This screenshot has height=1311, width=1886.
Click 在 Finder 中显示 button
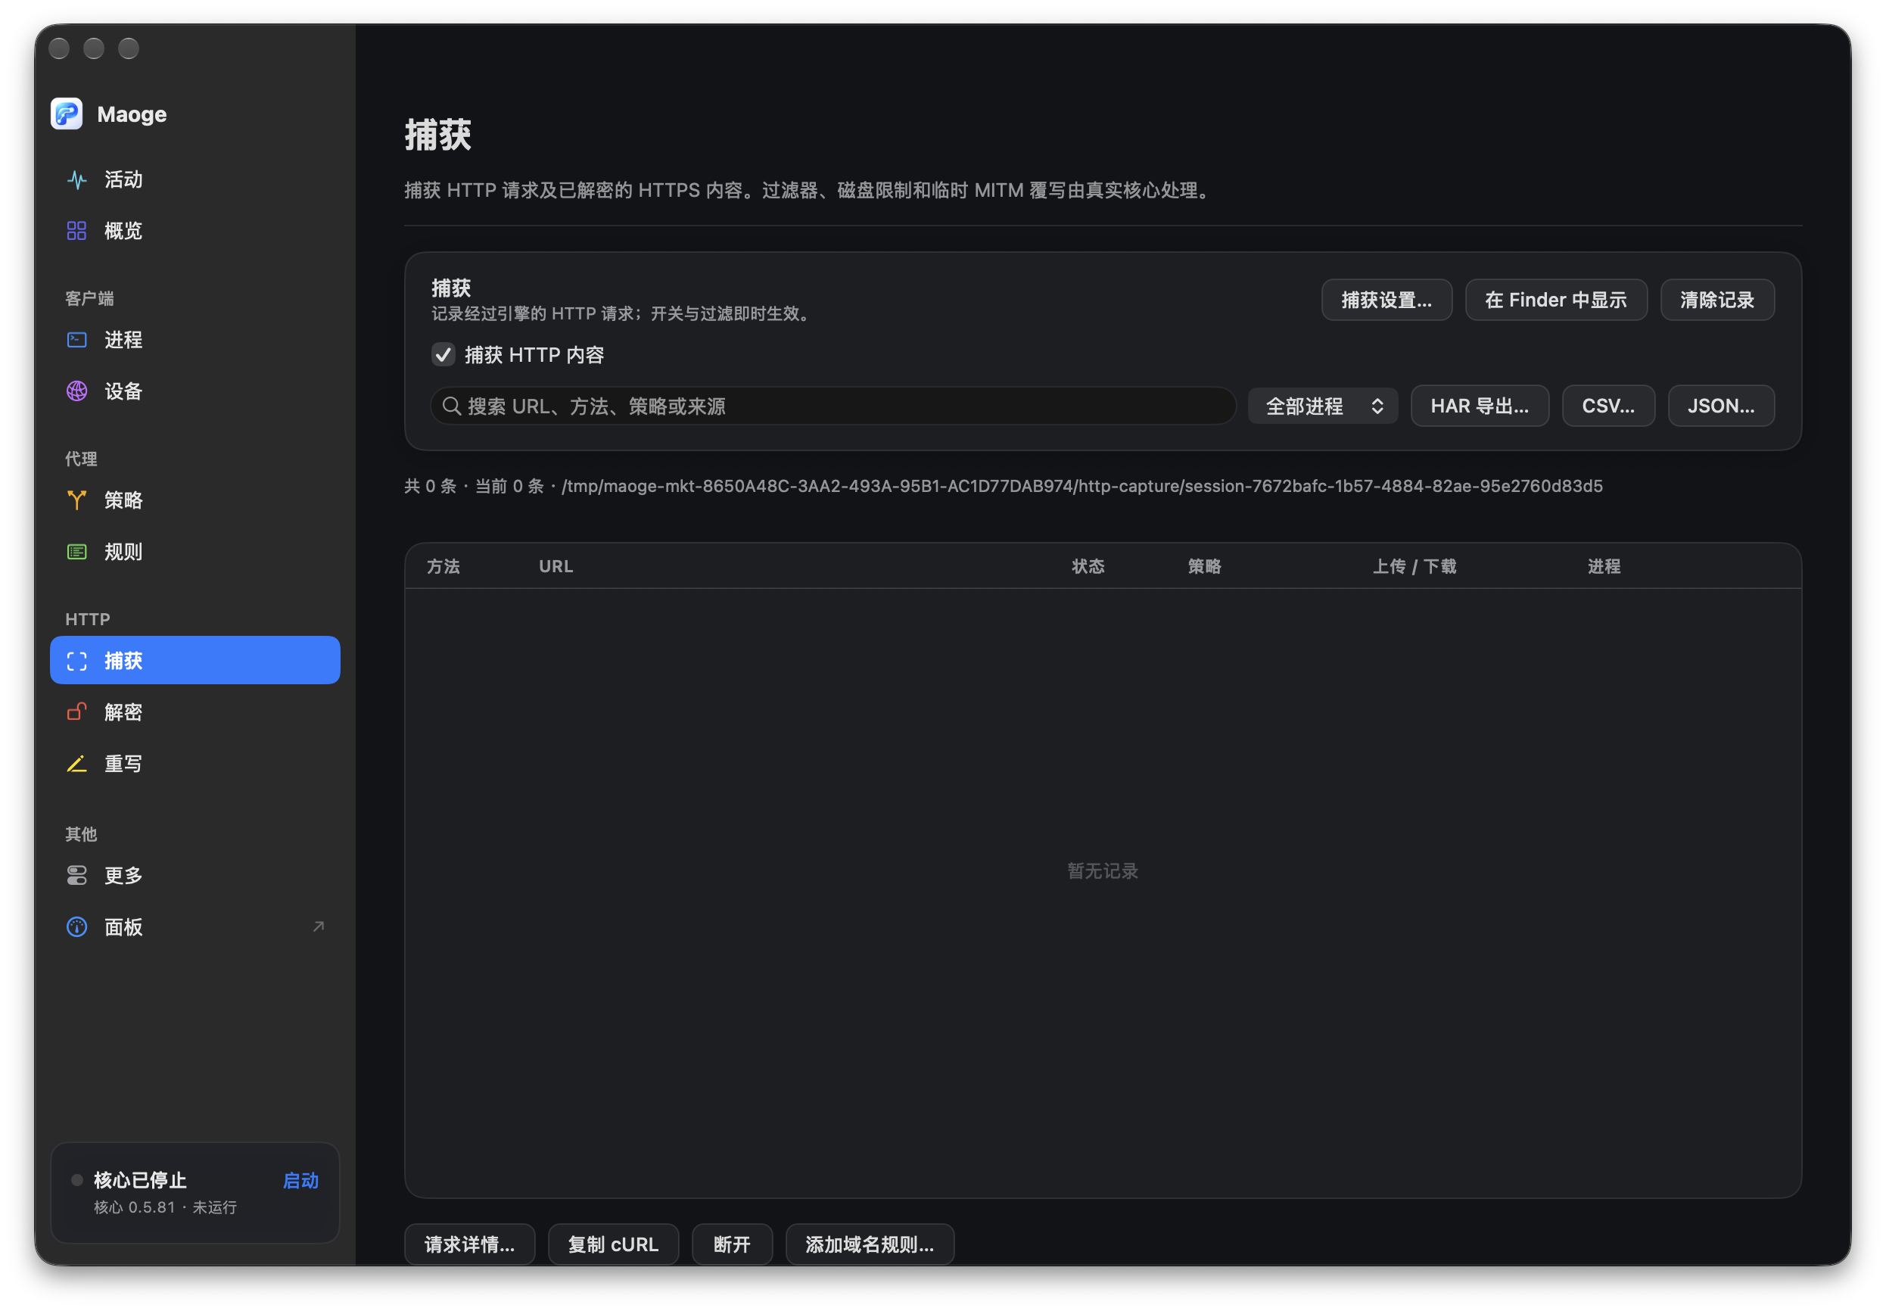click(1555, 300)
